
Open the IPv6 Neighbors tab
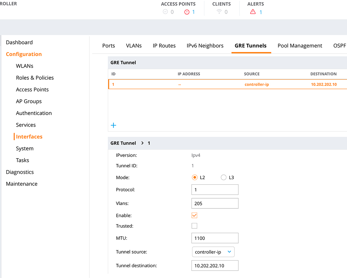[x=205, y=46]
